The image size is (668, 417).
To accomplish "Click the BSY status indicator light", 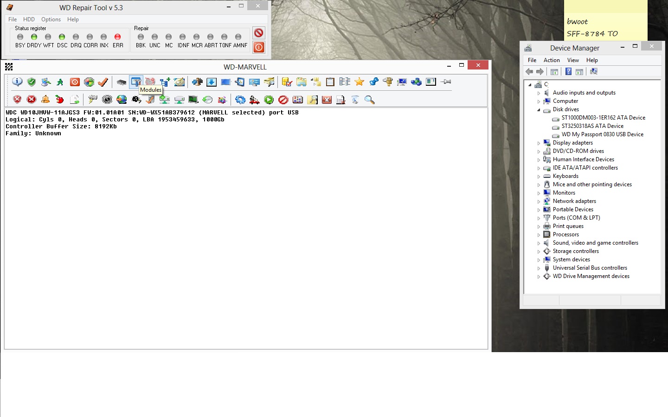I will (20, 37).
